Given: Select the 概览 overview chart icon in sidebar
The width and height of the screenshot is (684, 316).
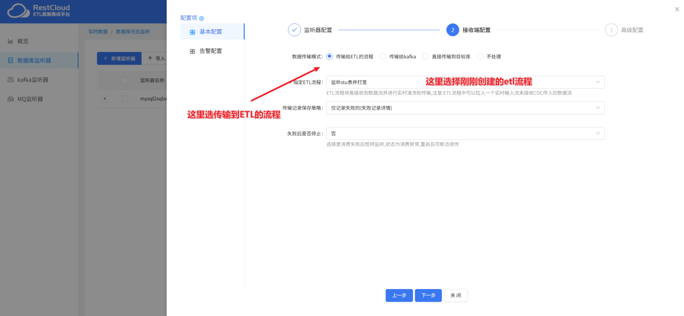Looking at the screenshot, I should (x=10, y=41).
